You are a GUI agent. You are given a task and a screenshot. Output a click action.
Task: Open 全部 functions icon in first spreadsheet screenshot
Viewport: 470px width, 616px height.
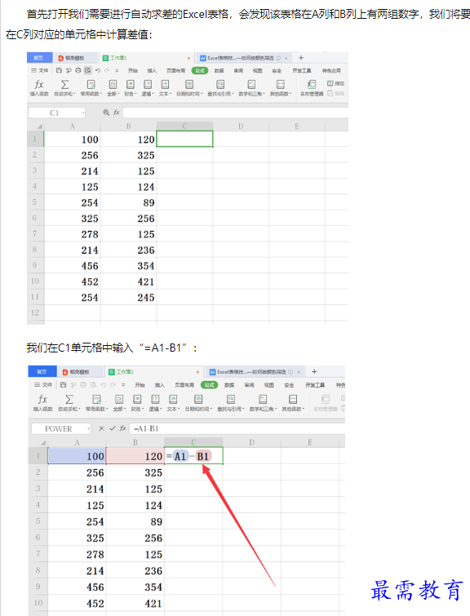pos(113,85)
